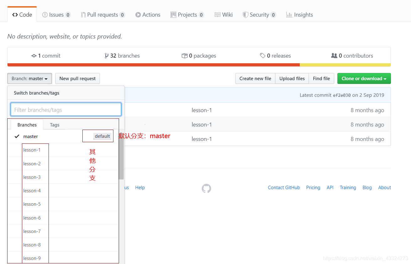The image size is (411, 264).
Task: Switch to Tags tab in dropdown
Action: [55, 125]
